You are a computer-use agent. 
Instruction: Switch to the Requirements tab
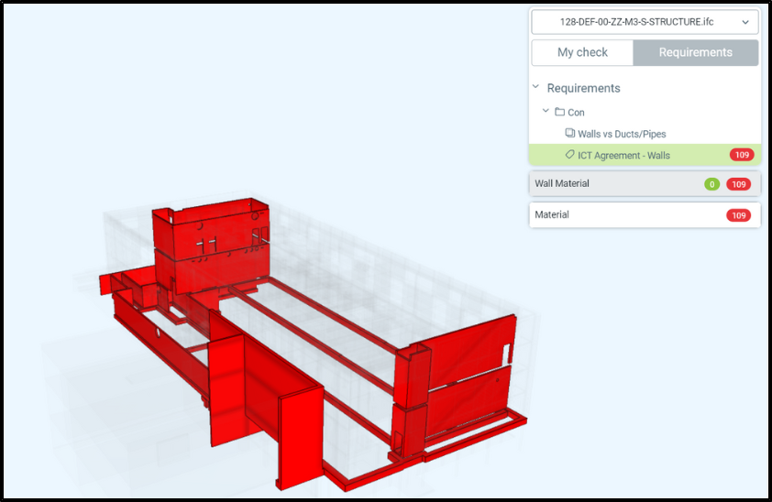[x=695, y=52]
